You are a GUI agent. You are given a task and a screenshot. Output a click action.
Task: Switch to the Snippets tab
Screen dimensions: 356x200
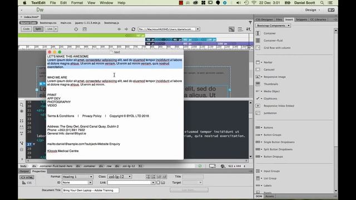301,20
